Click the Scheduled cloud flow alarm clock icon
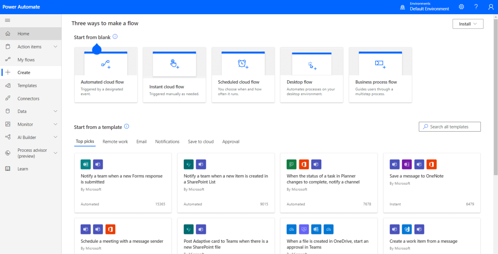The height and width of the screenshot is (254, 498). pyautogui.click(x=243, y=64)
